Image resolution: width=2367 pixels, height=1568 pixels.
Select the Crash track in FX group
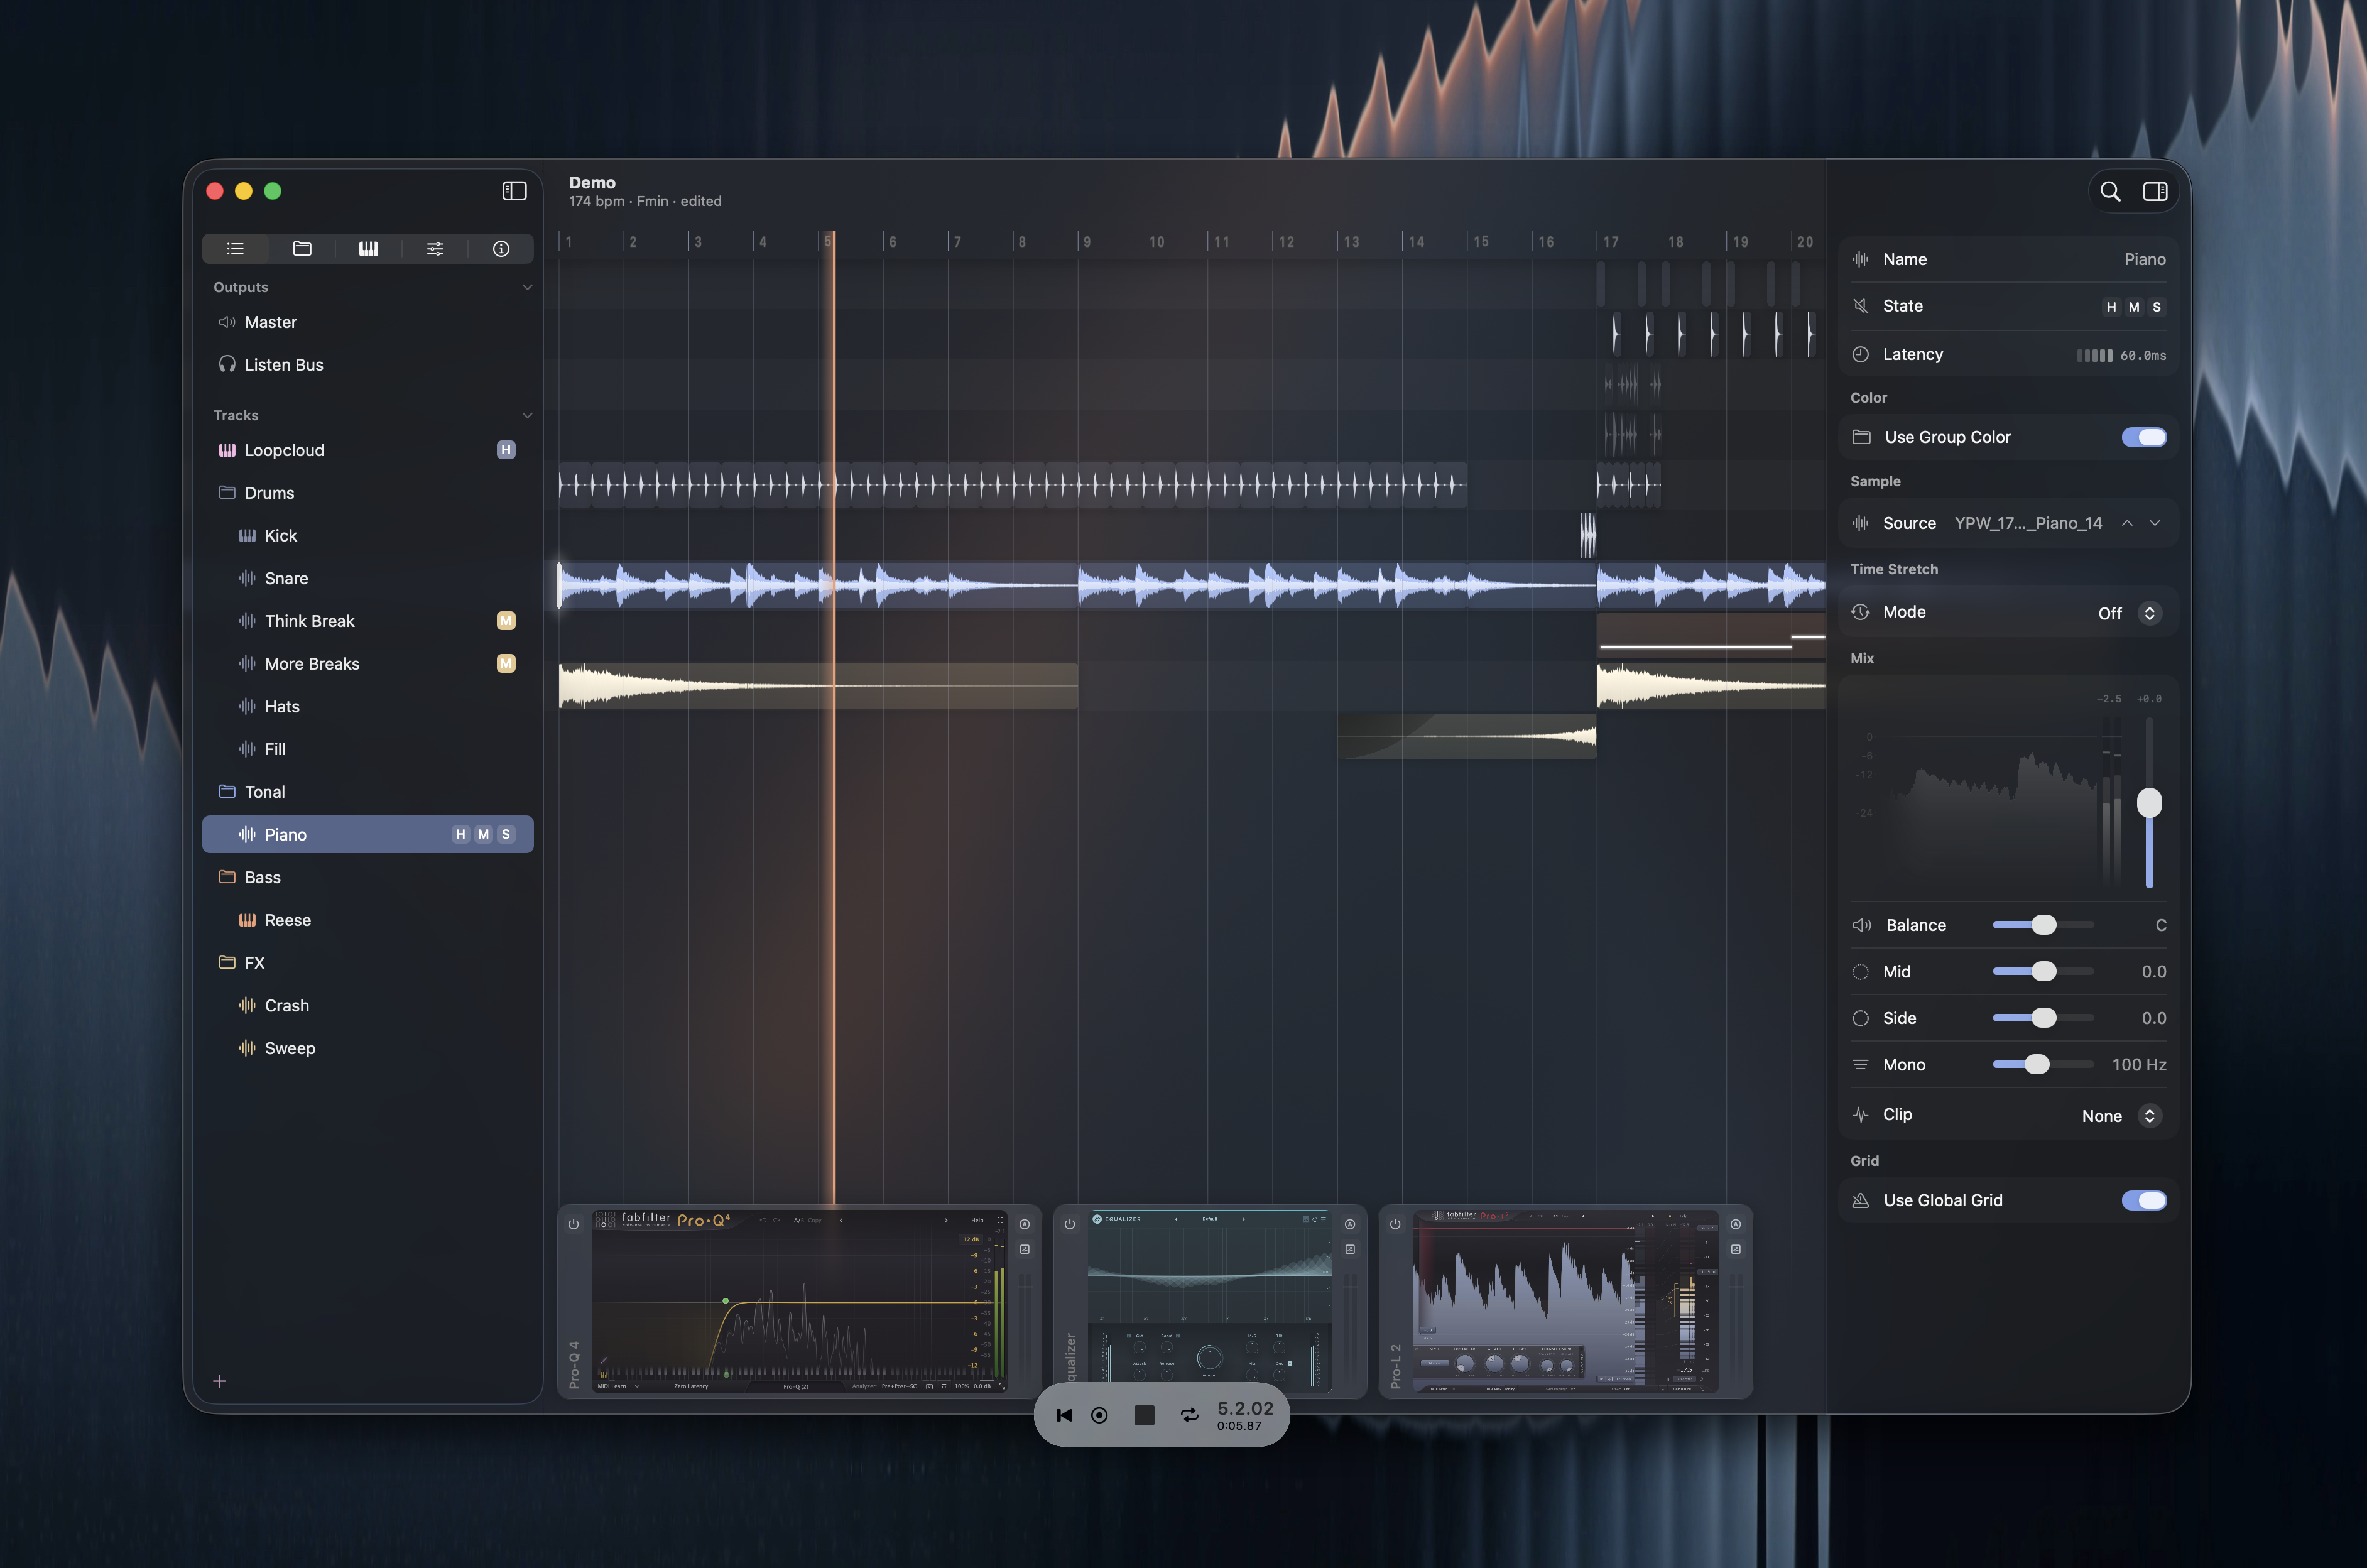coord(288,1005)
